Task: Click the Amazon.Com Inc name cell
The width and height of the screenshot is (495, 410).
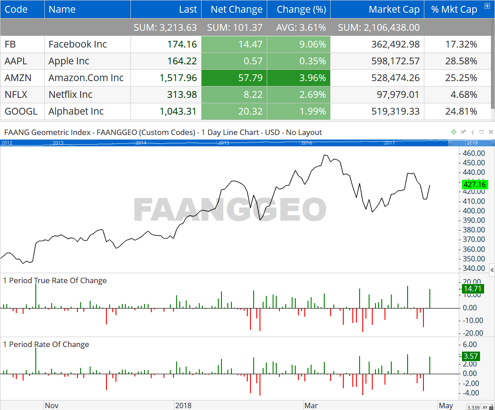Action: [x=87, y=78]
